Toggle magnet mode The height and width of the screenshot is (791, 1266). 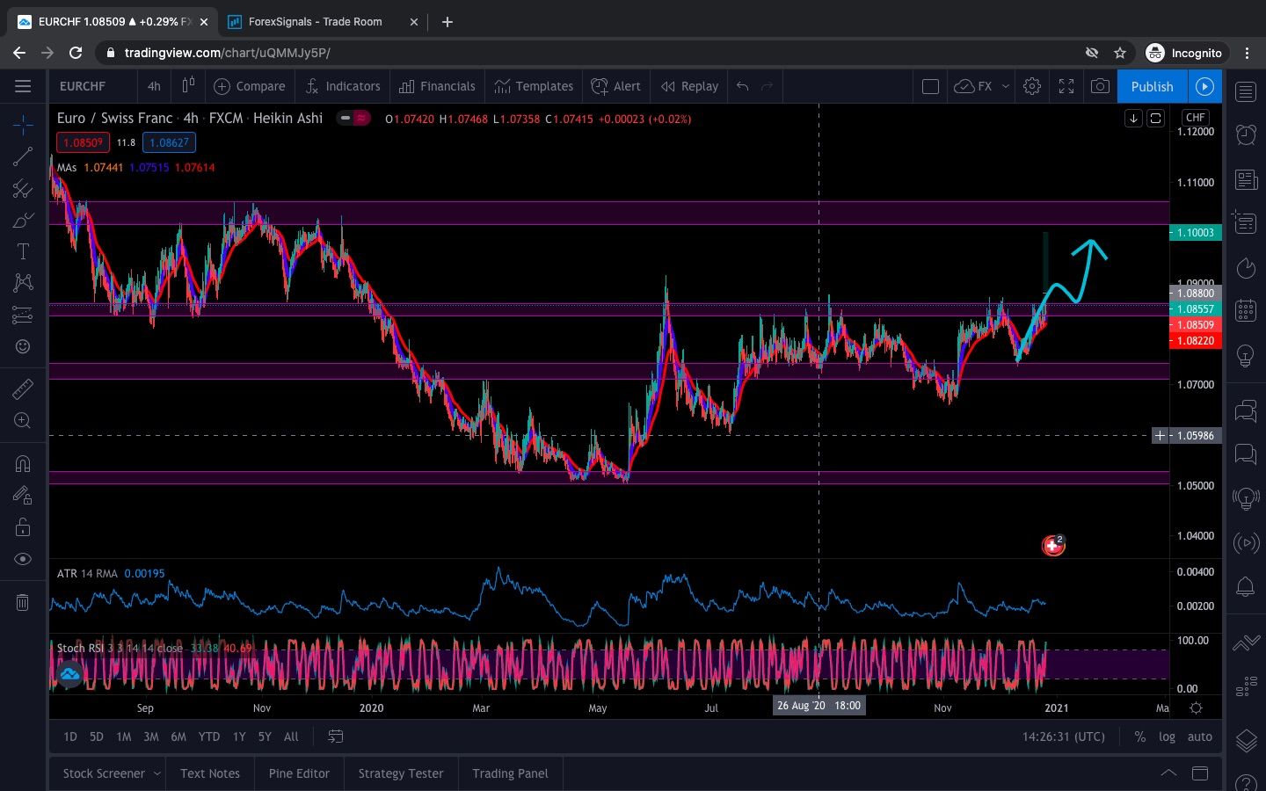pyautogui.click(x=23, y=463)
